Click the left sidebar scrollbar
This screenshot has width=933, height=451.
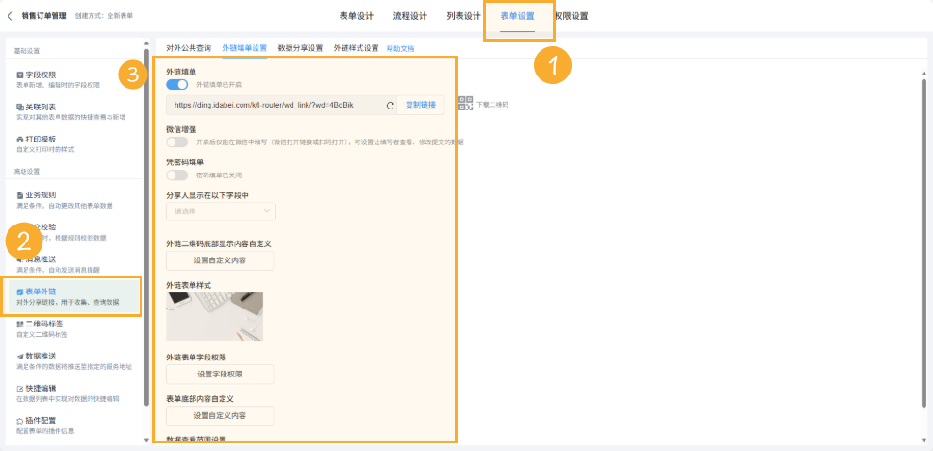(147, 226)
